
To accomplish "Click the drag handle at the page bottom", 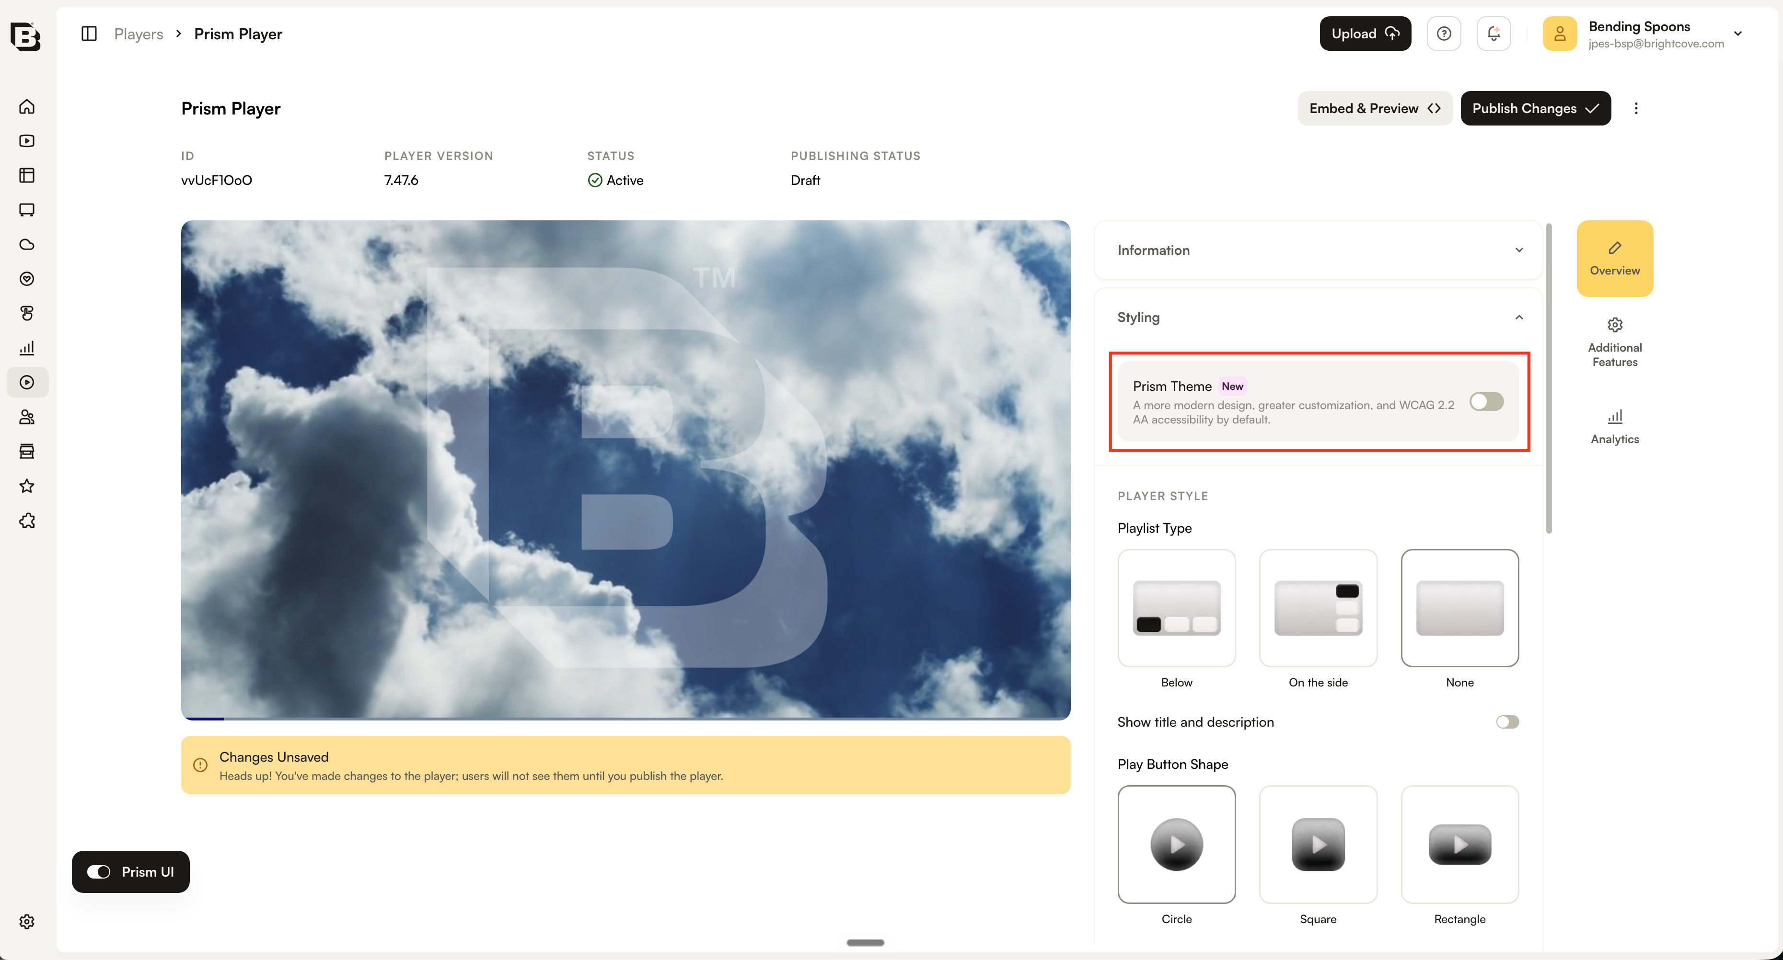I will click(865, 943).
